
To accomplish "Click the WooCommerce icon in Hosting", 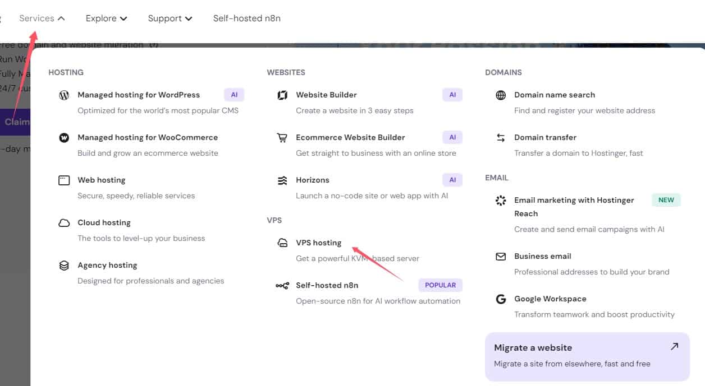I will (x=64, y=138).
